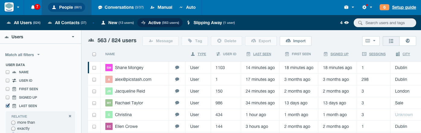Open Ellen Crowe's EC avatar

[x=109, y=126]
